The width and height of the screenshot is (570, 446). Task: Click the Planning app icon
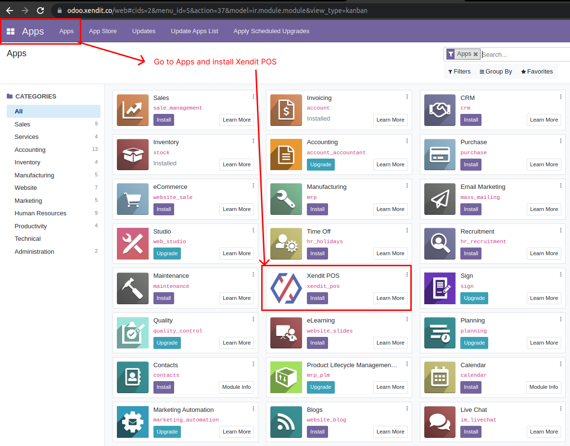click(440, 333)
